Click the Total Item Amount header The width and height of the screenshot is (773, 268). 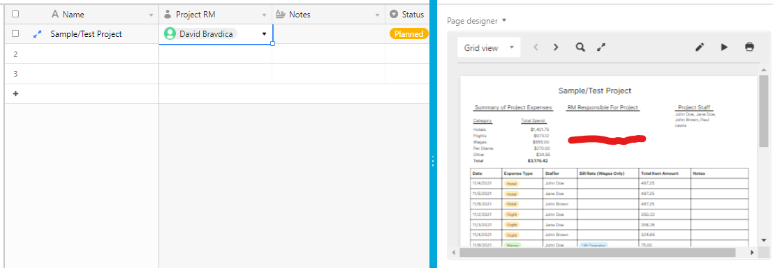point(660,173)
